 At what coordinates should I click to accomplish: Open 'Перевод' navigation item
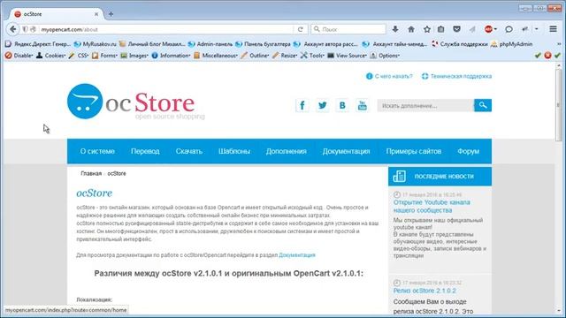tap(145, 151)
